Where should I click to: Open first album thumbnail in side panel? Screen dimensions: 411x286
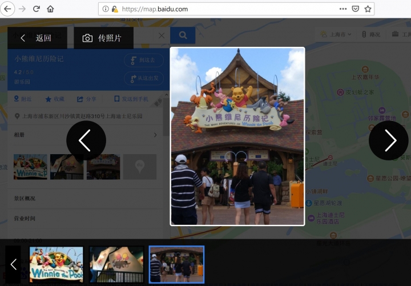[x=30, y=167]
